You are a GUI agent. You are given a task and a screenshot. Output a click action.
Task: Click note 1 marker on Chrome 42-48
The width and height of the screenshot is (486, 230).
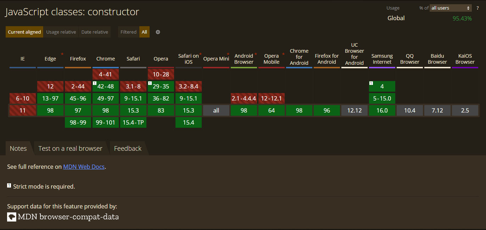[x=95, y=83]
